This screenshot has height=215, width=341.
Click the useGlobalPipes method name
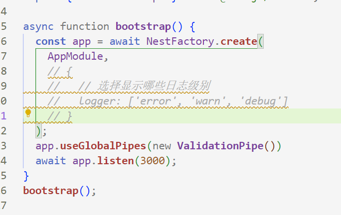tap(103, 146)
